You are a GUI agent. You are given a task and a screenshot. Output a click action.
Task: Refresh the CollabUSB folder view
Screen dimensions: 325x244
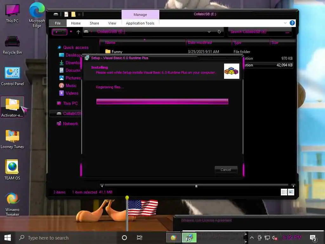(219, 32)
